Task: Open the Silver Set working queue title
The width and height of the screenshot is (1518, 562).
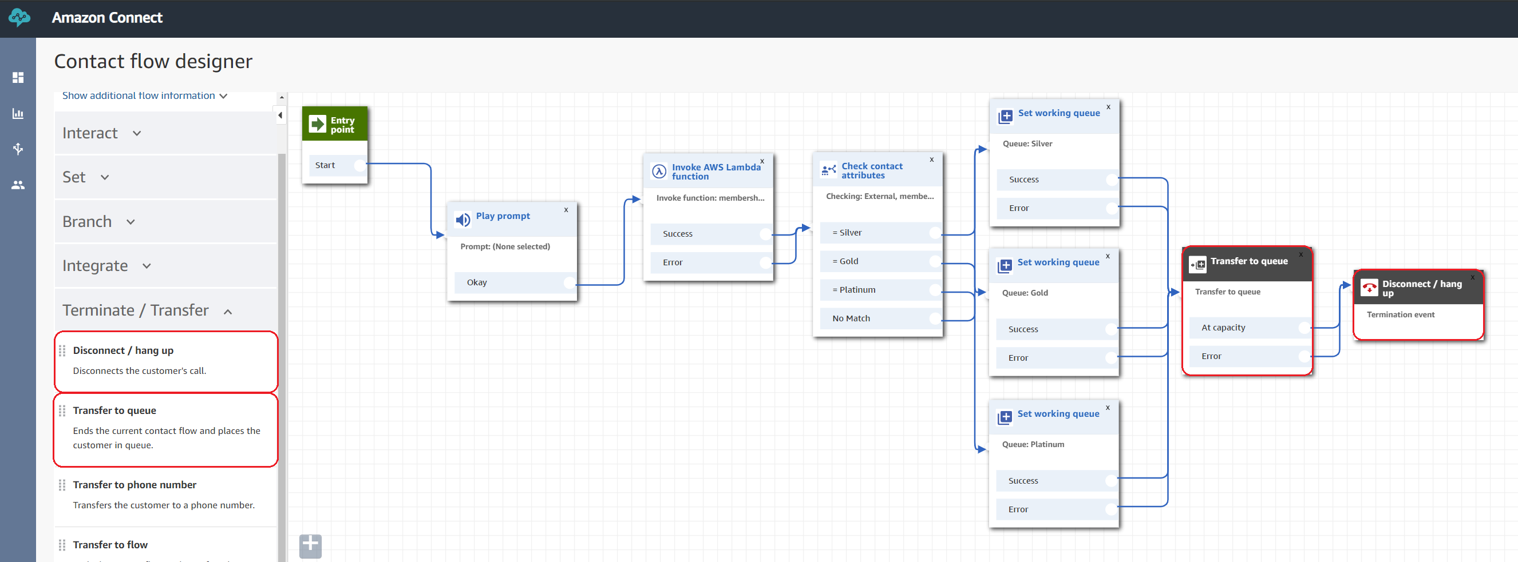Action: 1059,113
